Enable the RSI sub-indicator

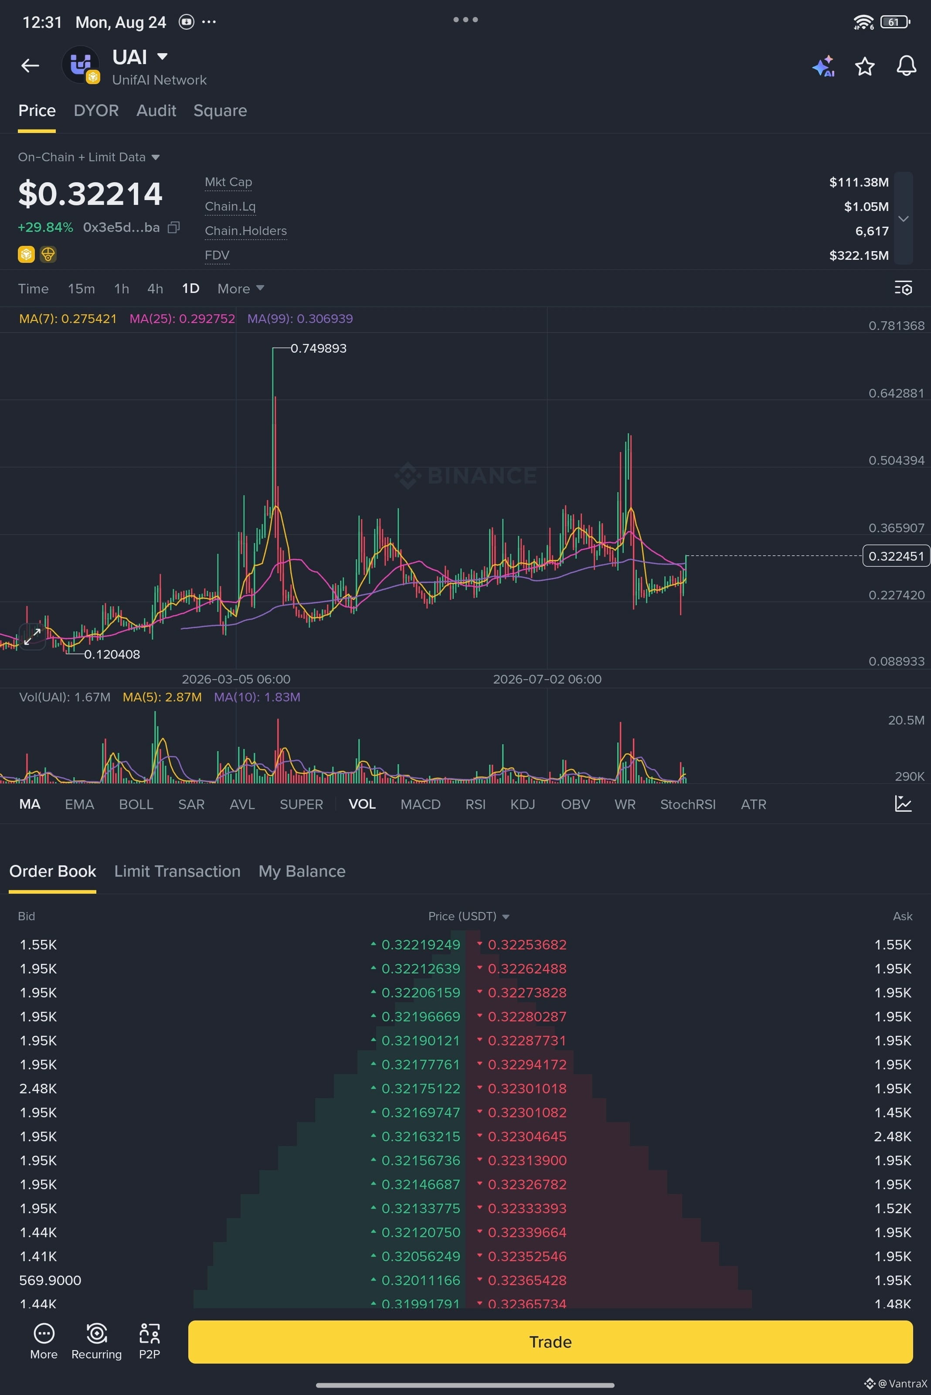coord(476,804)
